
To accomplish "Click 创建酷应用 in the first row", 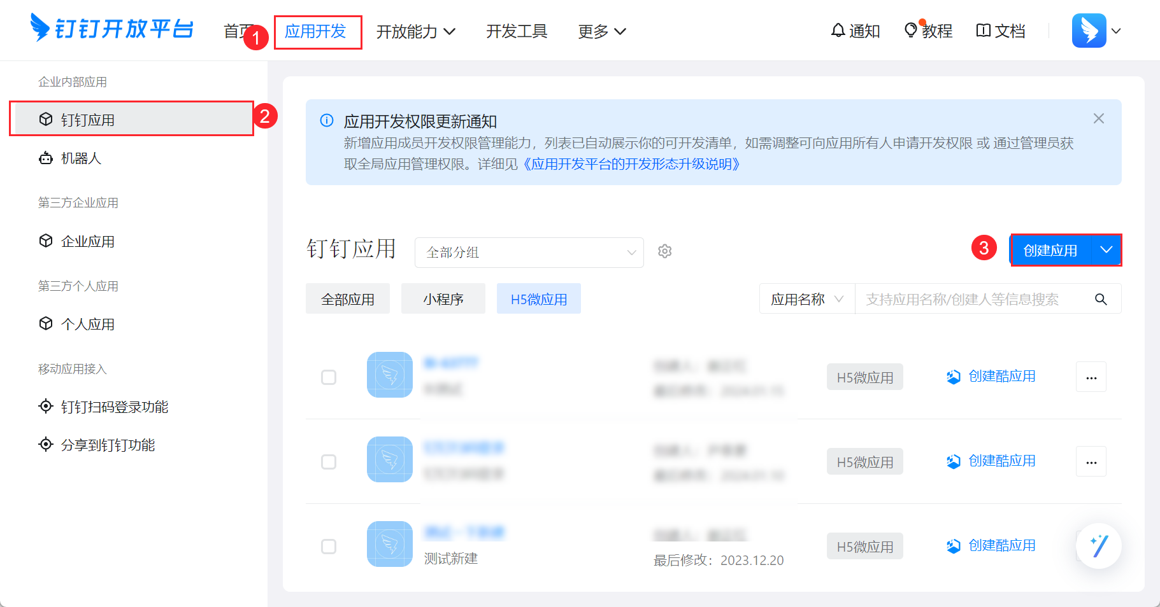I will 991,377.
